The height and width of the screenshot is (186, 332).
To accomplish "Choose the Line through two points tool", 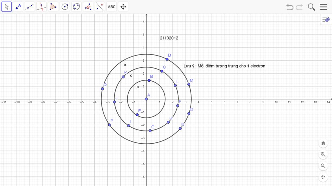I will (30, 6).
